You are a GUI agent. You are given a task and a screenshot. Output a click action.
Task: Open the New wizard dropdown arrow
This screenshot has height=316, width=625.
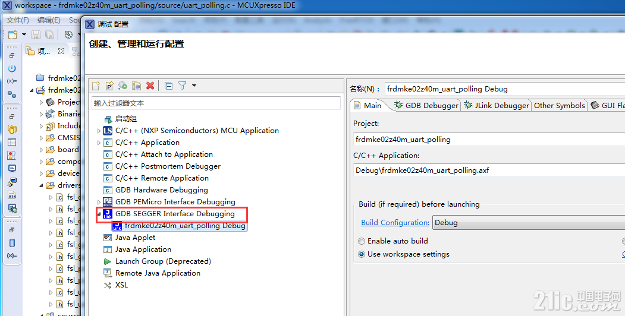coord(24,34)
